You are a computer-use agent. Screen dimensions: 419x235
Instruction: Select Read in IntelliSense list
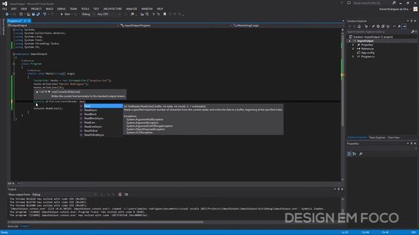click(101, 106)
